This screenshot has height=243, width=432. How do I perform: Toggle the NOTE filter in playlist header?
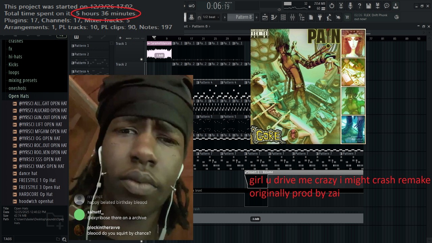[x=129, y=38]
